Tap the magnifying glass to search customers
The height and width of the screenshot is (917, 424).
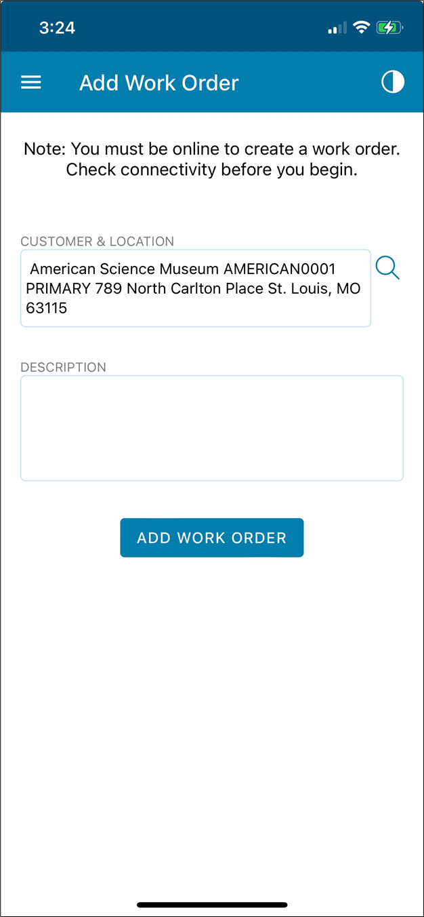tap(387, 267)
